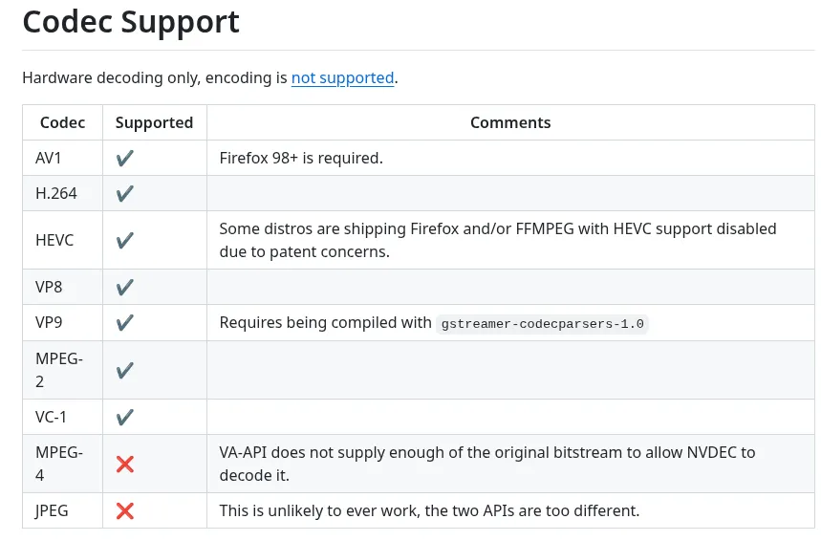The width and height of the screenshot is (821, 541).
Task: Click the AV1 supported checkmark icon
Action: tap(124, 158)
